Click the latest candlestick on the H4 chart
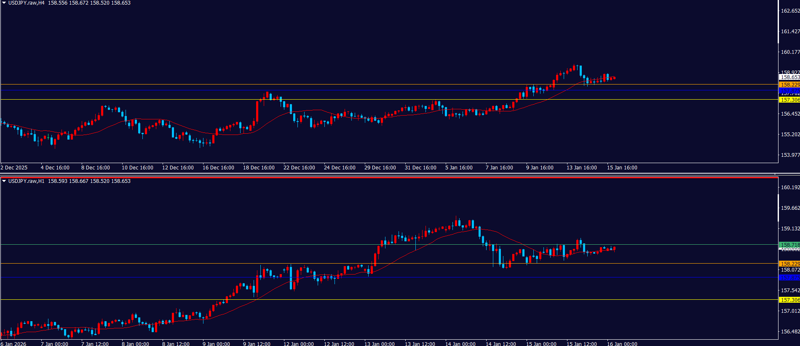This screenshot has width=800, height=346. [x=614, y=78]
